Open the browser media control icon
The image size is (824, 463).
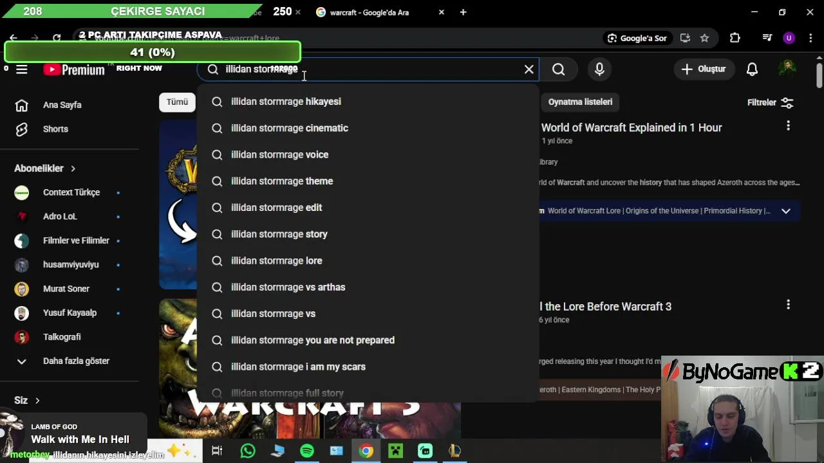coord(767,38)
